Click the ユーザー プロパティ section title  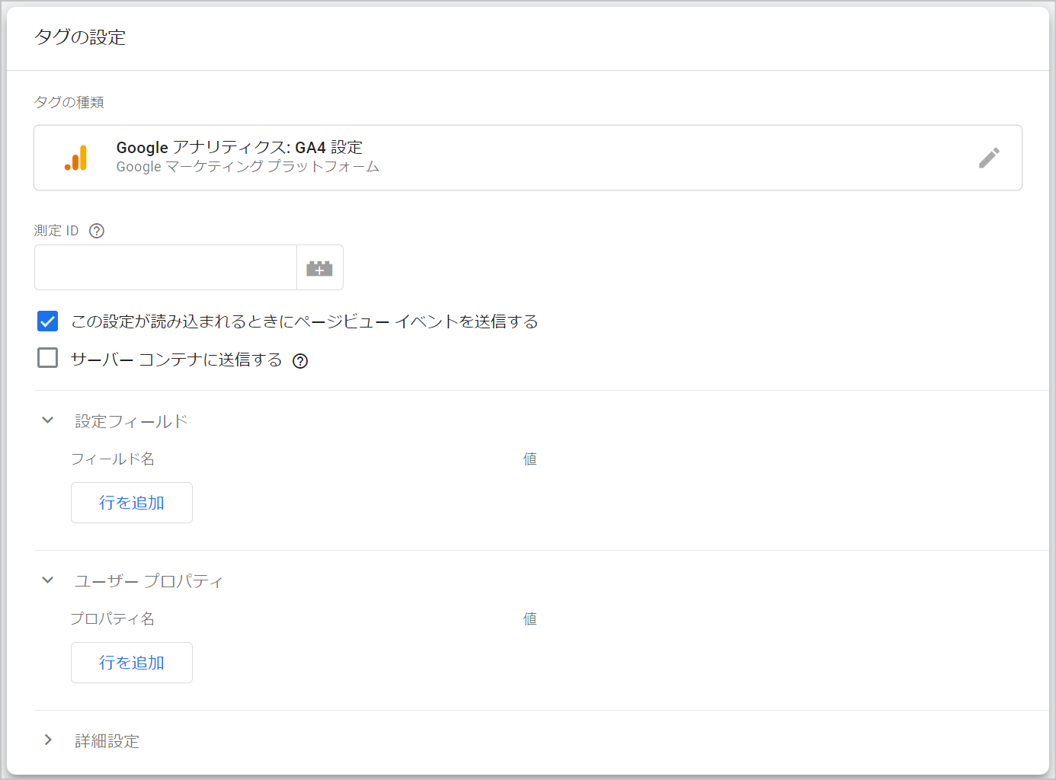[x=149, y=581]
